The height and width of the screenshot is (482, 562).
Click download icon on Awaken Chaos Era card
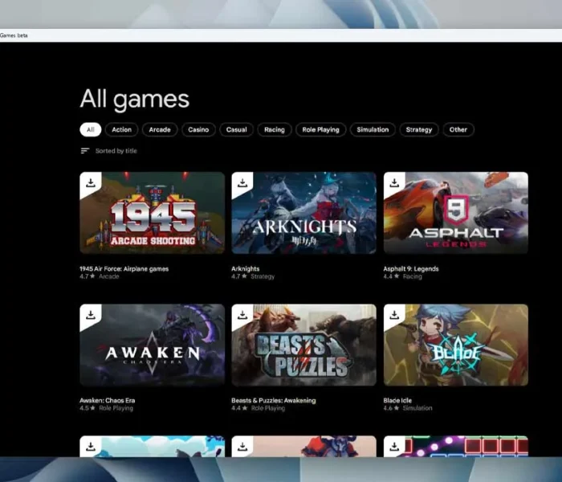coord(91,315)
